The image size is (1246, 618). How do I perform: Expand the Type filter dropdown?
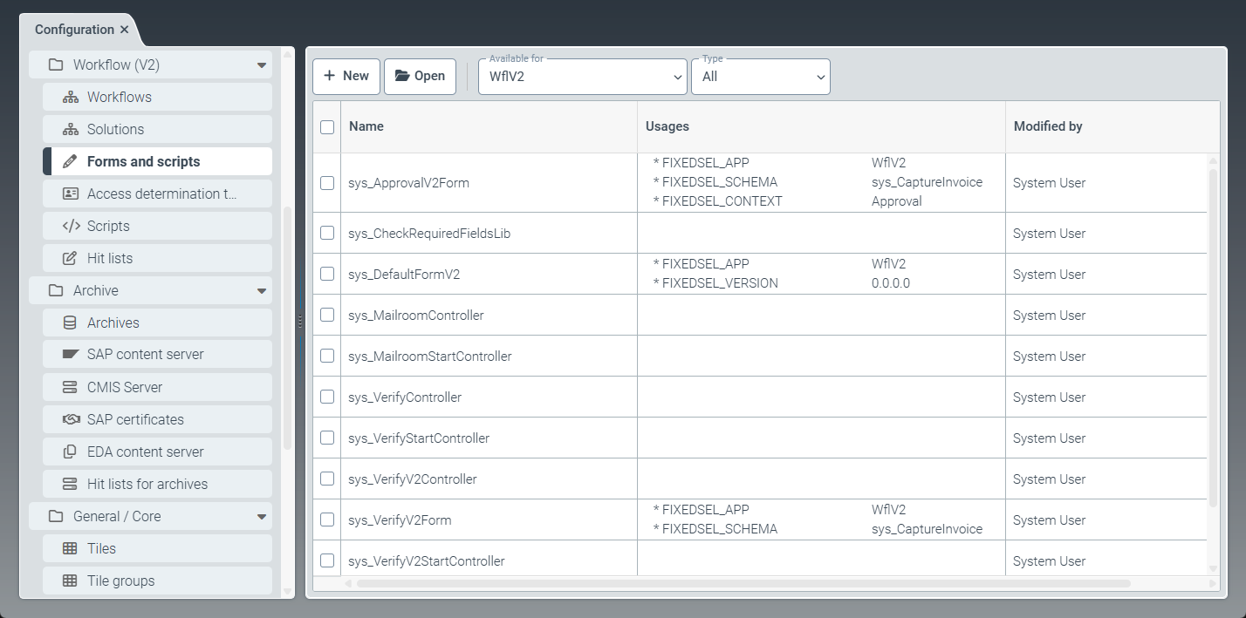760,77
